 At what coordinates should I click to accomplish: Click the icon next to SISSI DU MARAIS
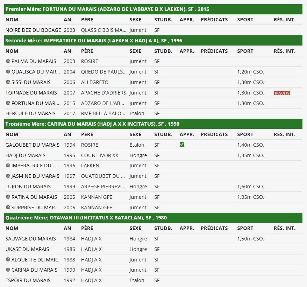tap(8, 82)
